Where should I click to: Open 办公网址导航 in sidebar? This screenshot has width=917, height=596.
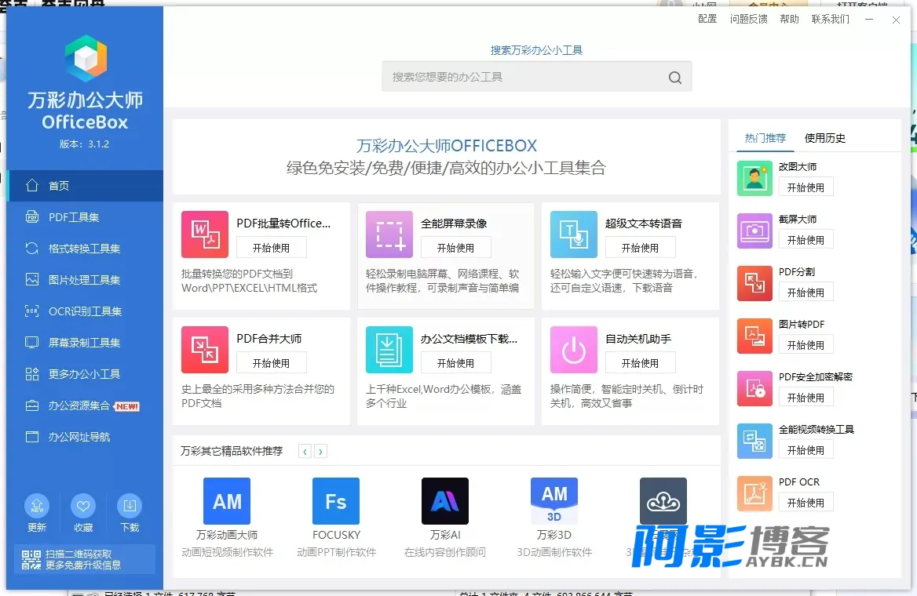86,437
